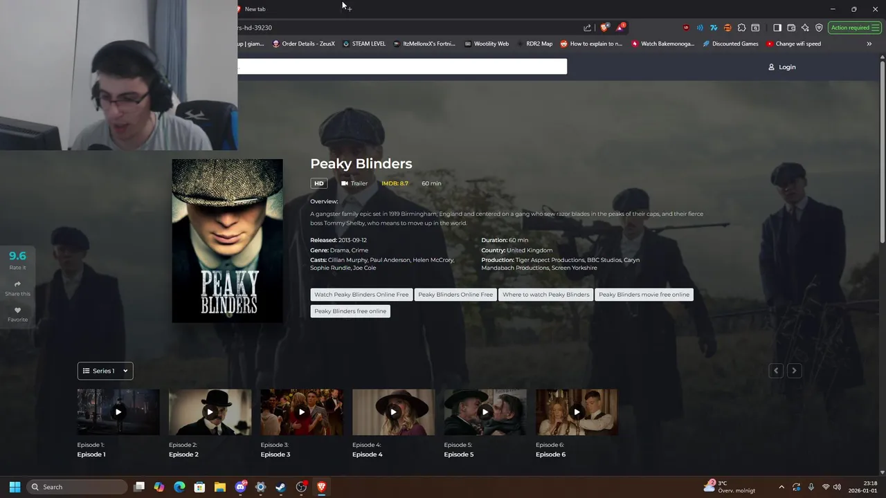Open the Brave Wallet icon
The height and width of the screenshot is (498, 886).
click(791, 28)
